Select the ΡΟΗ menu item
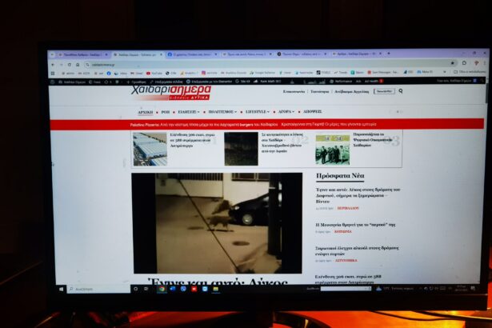This screenshot has width=492, height=328. [x=165, y=112]
